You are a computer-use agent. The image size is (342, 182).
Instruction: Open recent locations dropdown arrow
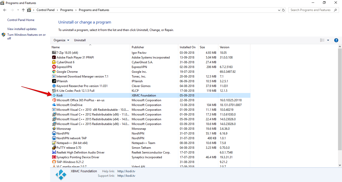point(18,10)
